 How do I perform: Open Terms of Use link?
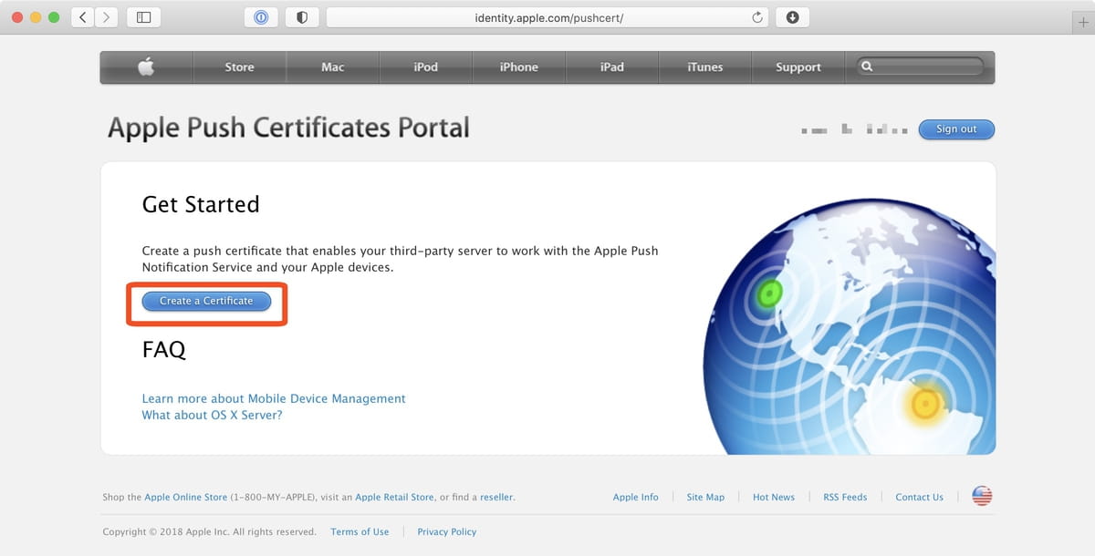pyautogui.click(x=360, y=532)
